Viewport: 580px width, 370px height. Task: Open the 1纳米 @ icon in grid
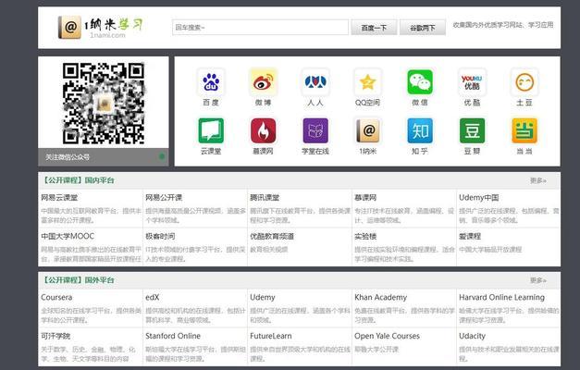coord(367,130)
